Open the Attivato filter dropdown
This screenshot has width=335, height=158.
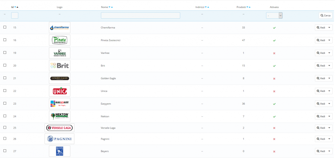(x=274, y=15)
